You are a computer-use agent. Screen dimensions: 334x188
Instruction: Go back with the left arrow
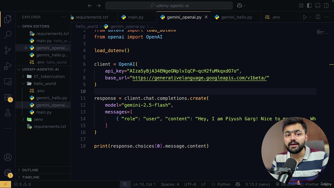point(90,5)
